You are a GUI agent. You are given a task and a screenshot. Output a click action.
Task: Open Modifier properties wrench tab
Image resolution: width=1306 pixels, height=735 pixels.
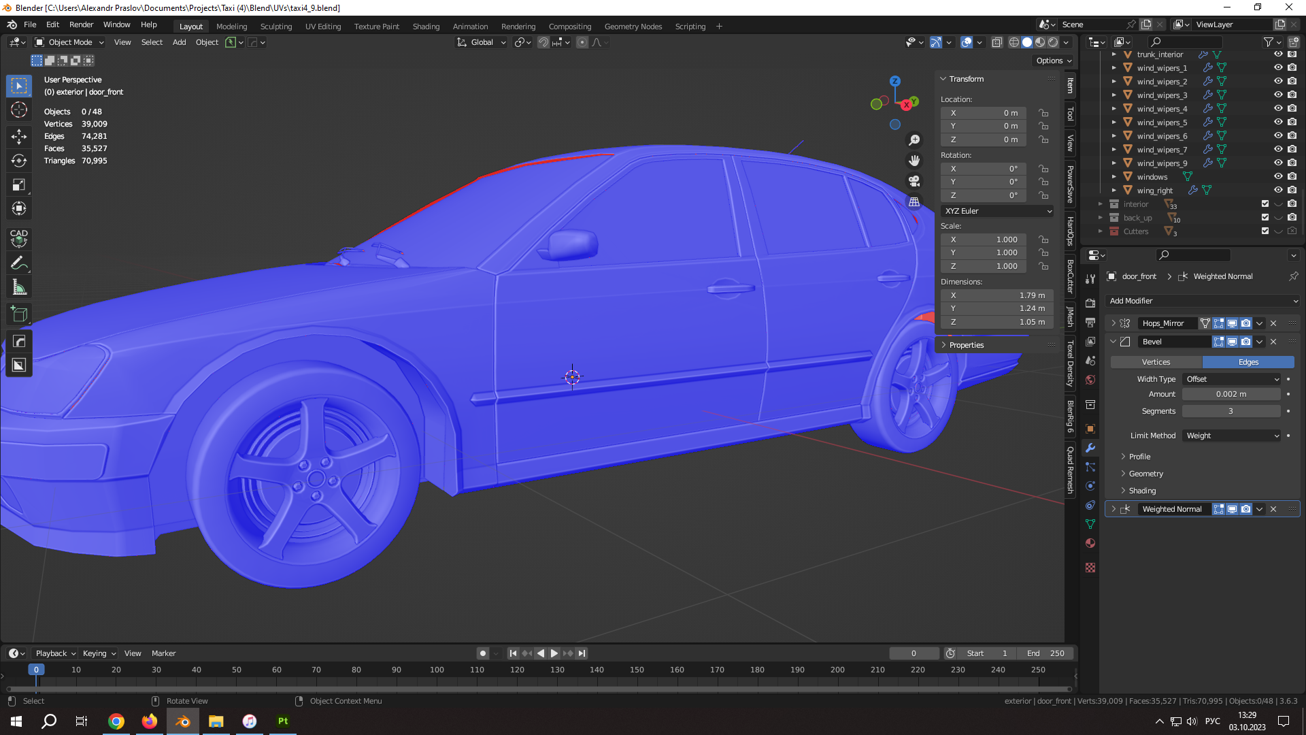tap(1090, 448)
